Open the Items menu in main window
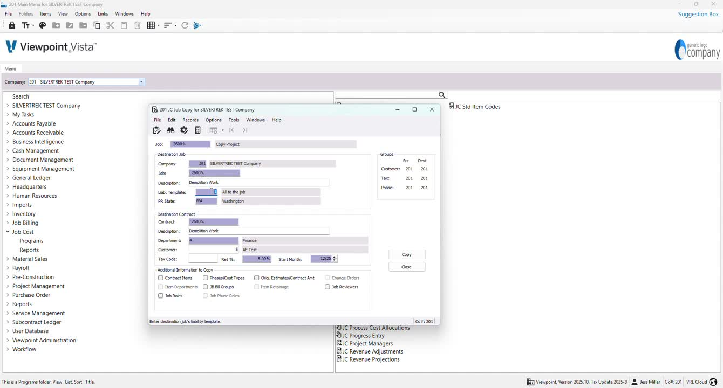This screenshot has width=723, height=388. tap(46, 13)
